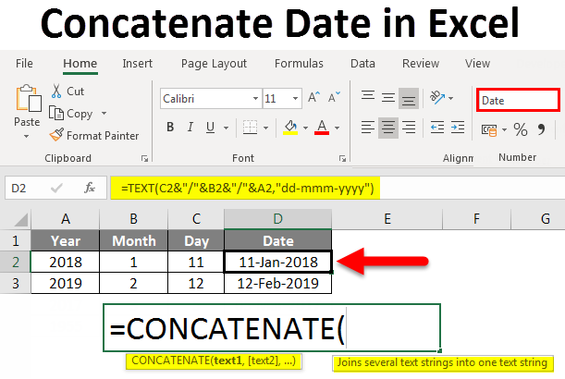Toggle Bold formatting
The image size is (565, 379).
(170, 127)
